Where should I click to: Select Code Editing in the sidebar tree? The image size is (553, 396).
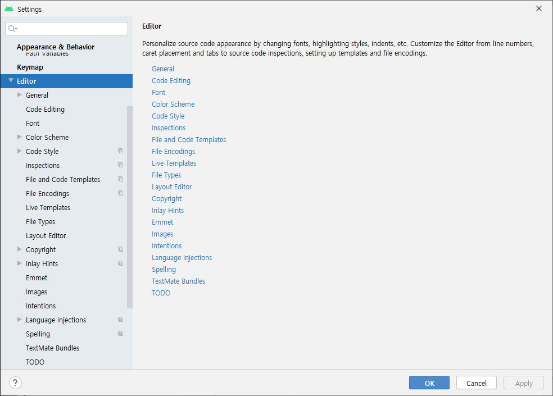click(45, 110)
